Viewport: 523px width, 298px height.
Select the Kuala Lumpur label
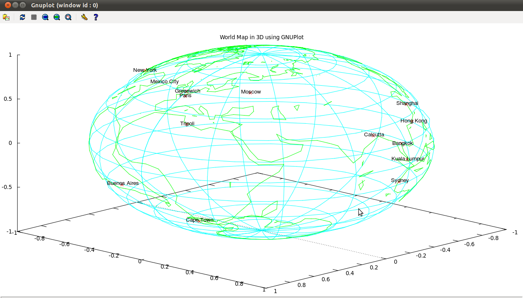408,158
